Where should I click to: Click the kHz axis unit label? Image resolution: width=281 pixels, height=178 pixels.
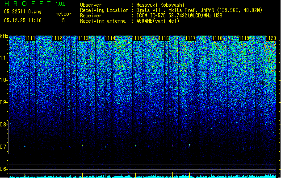click(x=4, y=36)
